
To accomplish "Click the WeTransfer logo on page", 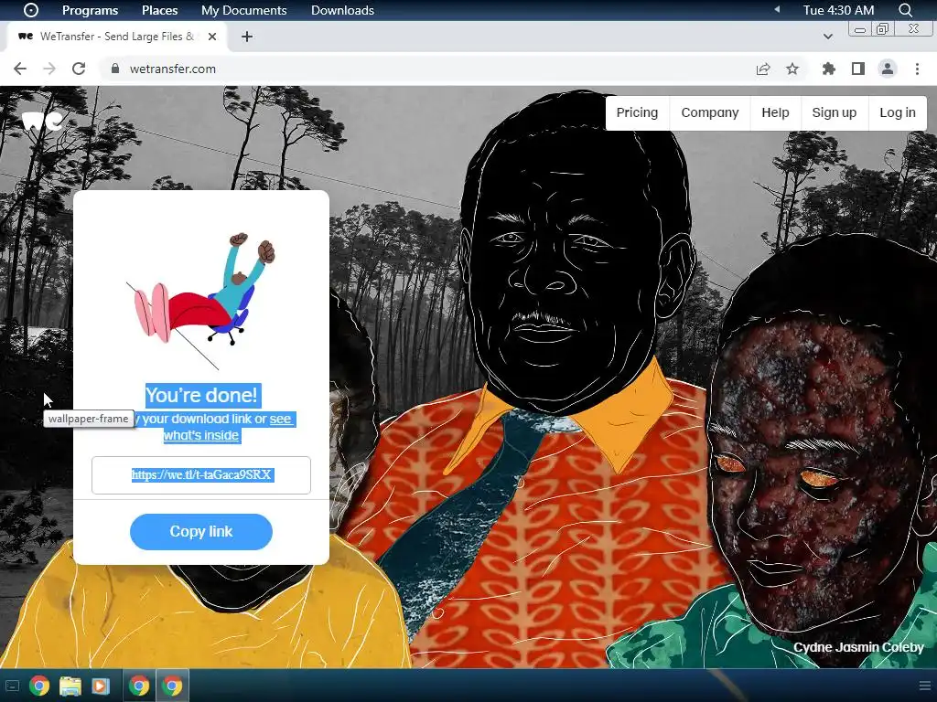I will pos(42,122).
